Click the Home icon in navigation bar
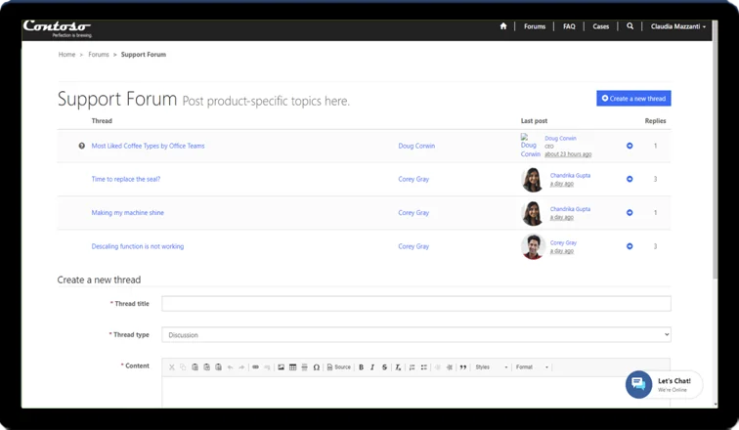 tap(503, 26)
